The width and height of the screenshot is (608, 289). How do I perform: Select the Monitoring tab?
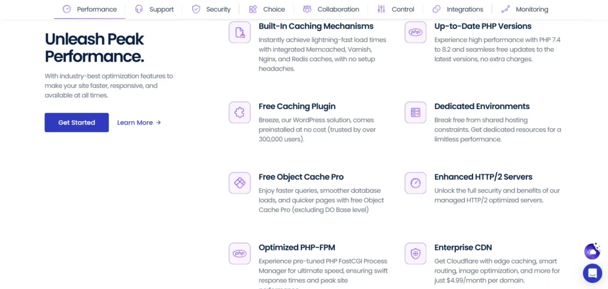pos(524,9)
